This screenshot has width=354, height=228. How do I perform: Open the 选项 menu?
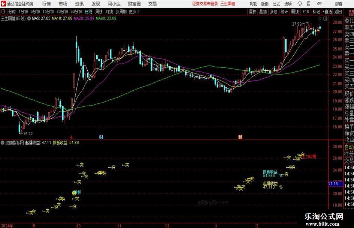click(x=288, y=4)
